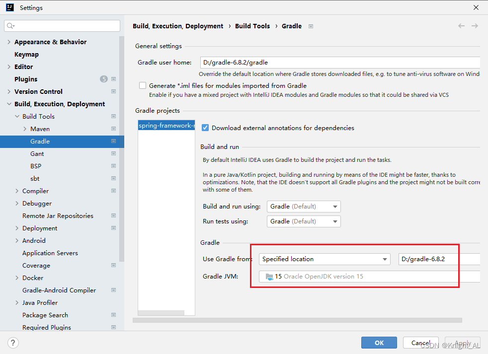Click the project-level settings icon beside Plugins
This screenshot has height=354, width=488.
[x=114, y=79]
